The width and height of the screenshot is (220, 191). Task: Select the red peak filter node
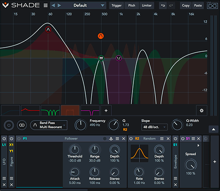pyautogui.click(x=48, y=29)
